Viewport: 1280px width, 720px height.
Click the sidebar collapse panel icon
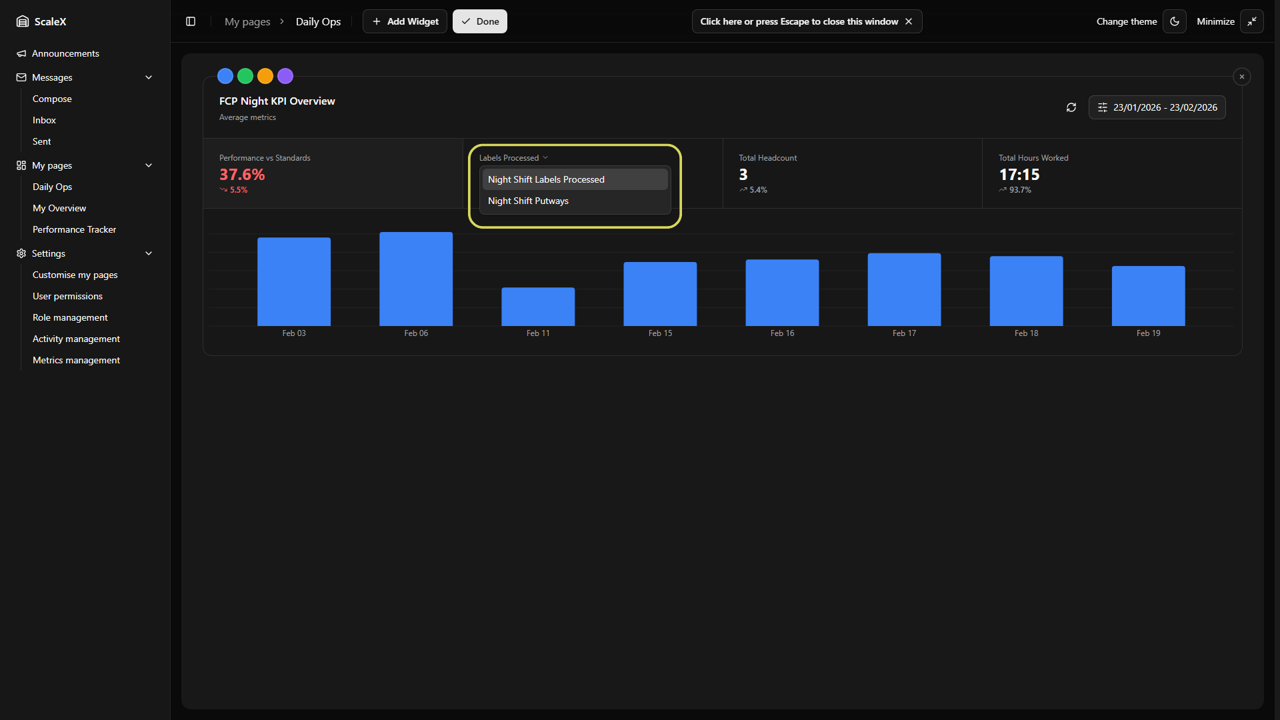[x=191, y=21]
